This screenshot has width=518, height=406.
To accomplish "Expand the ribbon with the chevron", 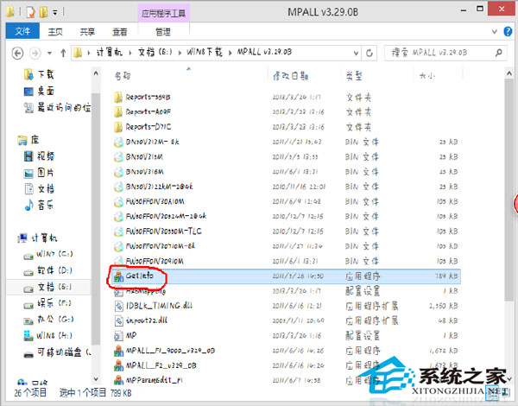I will pyautogui.click(x=494, y=32).
